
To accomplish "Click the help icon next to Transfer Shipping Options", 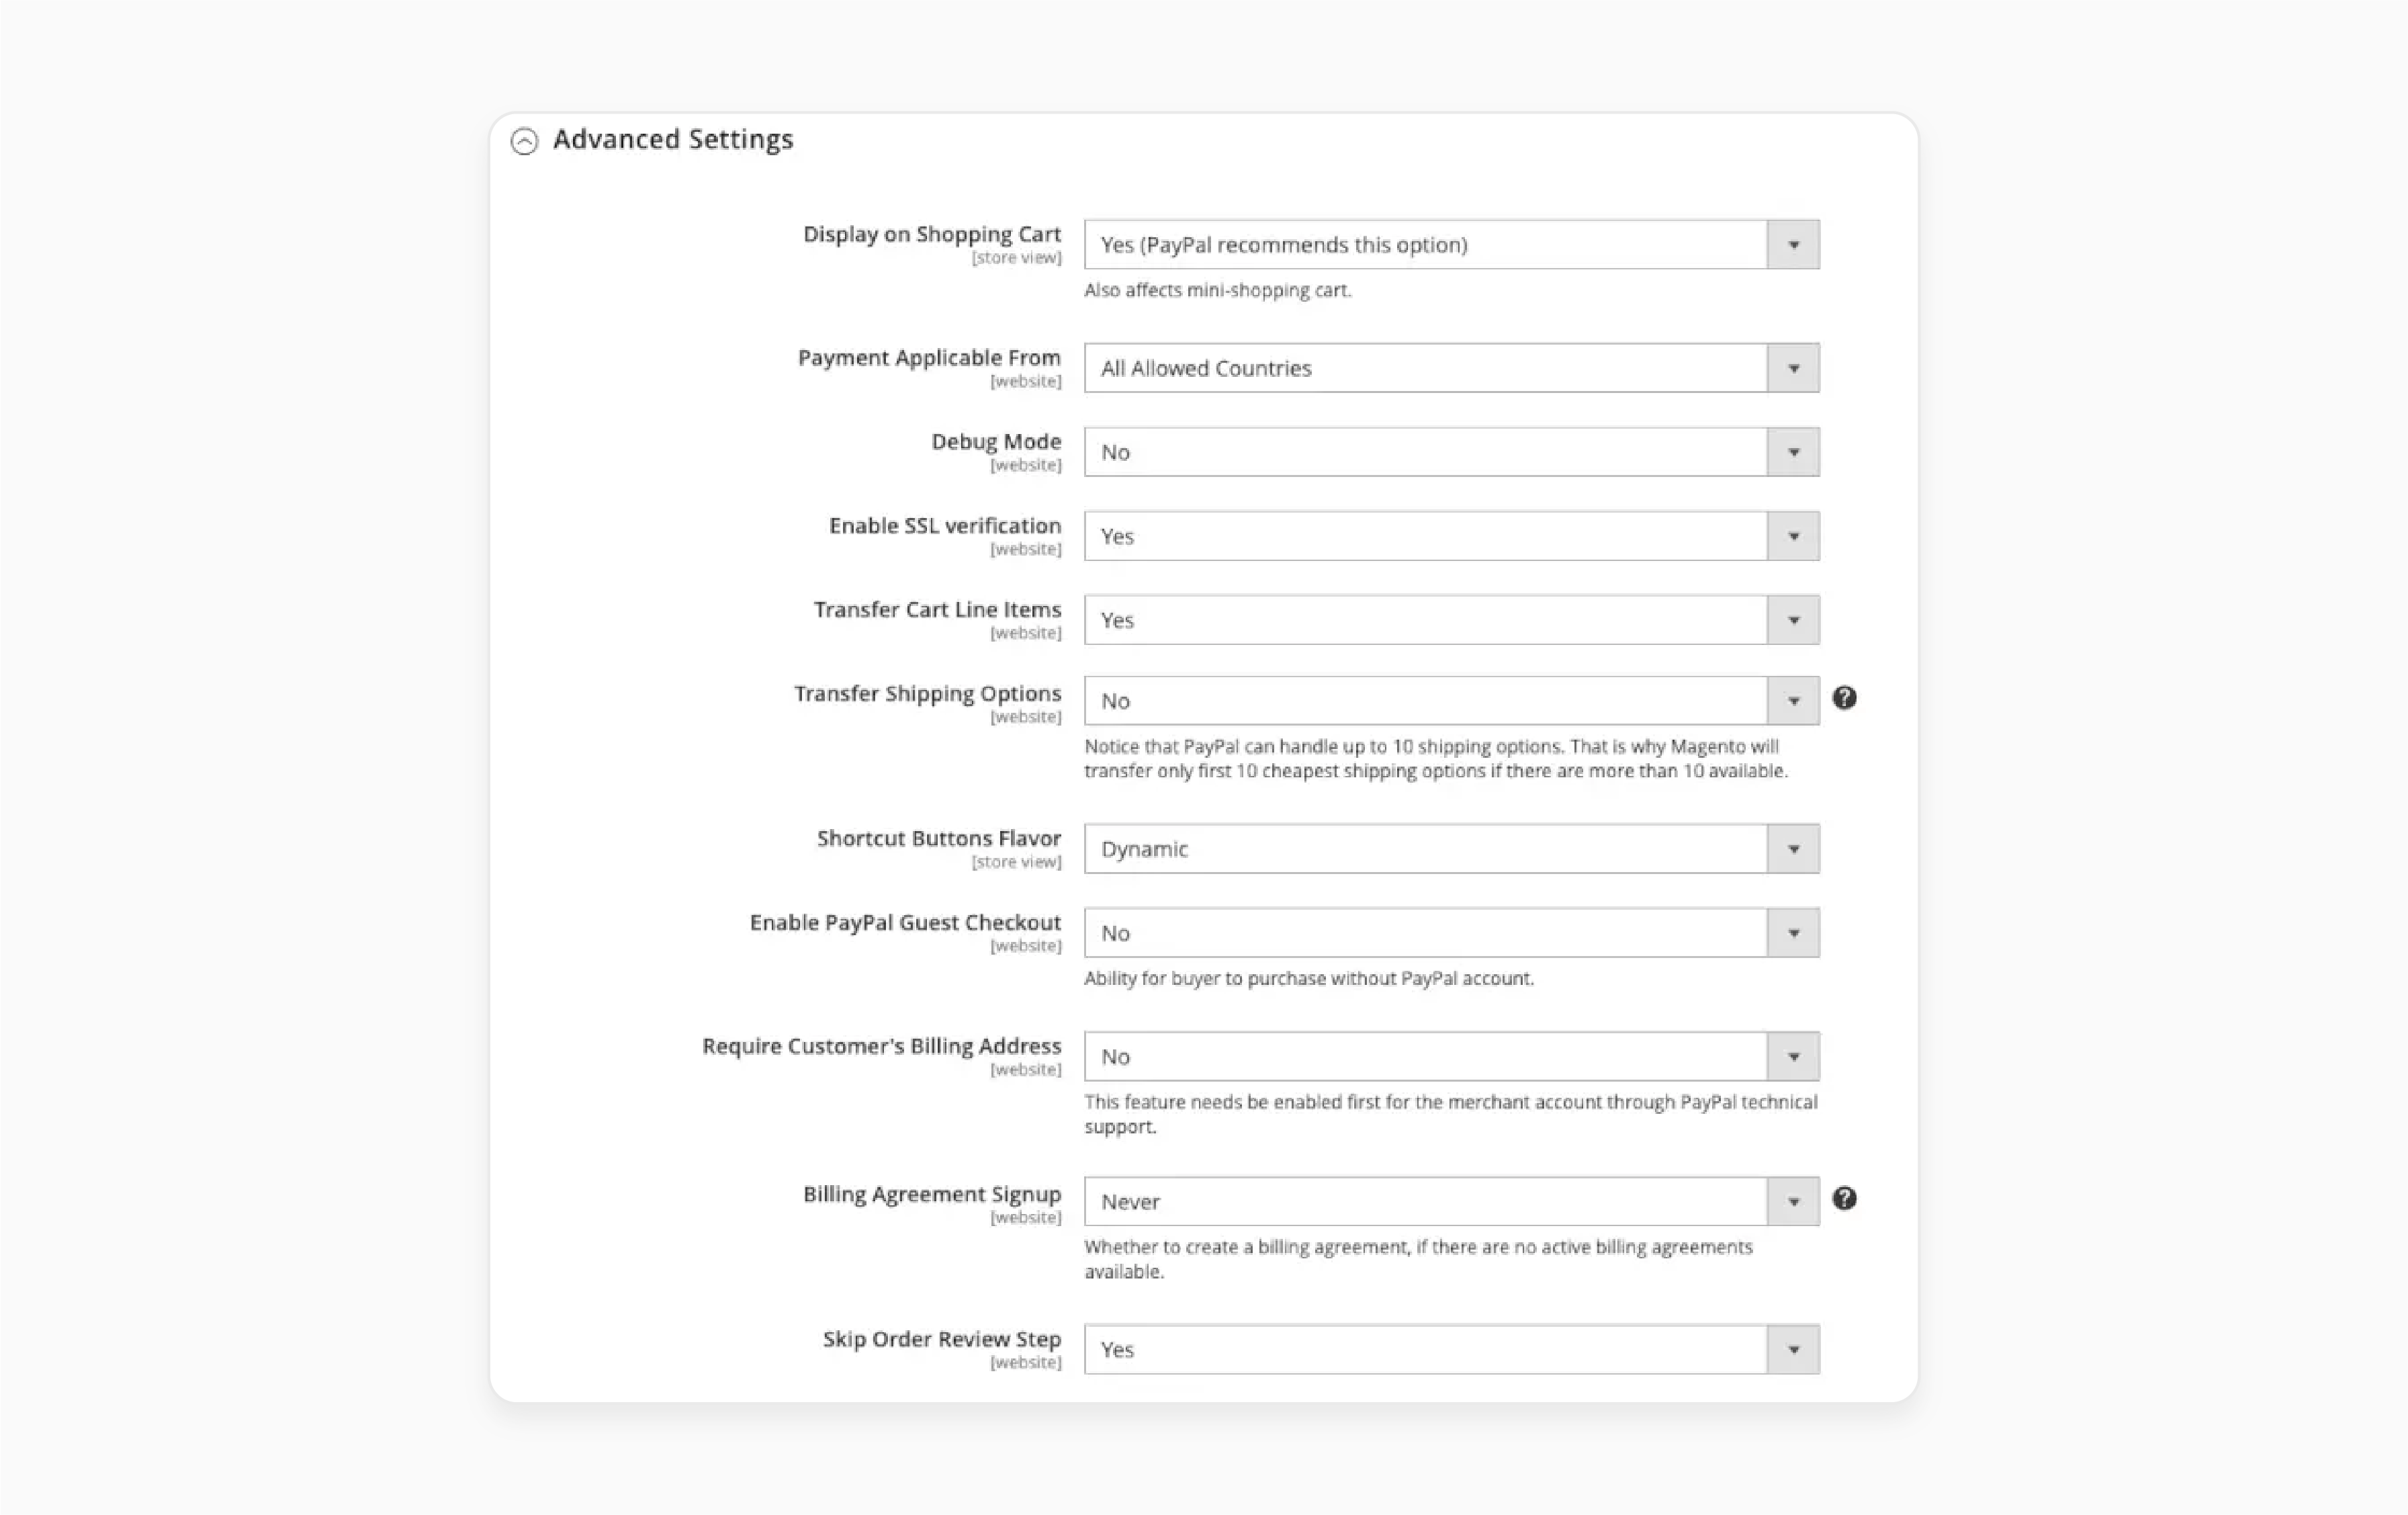I will tap(1846, 697).
